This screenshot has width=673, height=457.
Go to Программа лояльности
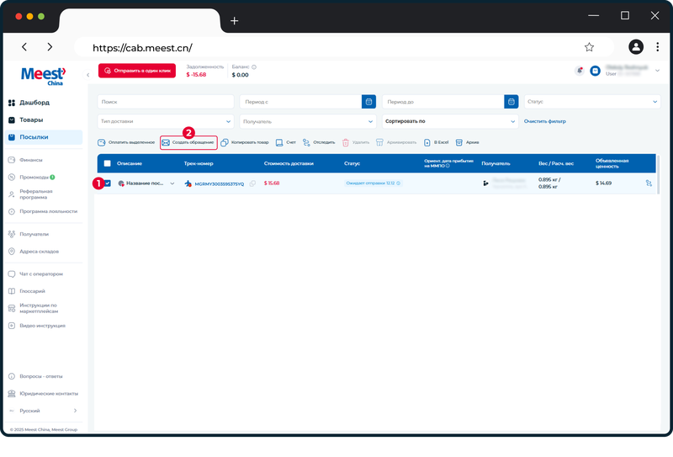point(43,211)
